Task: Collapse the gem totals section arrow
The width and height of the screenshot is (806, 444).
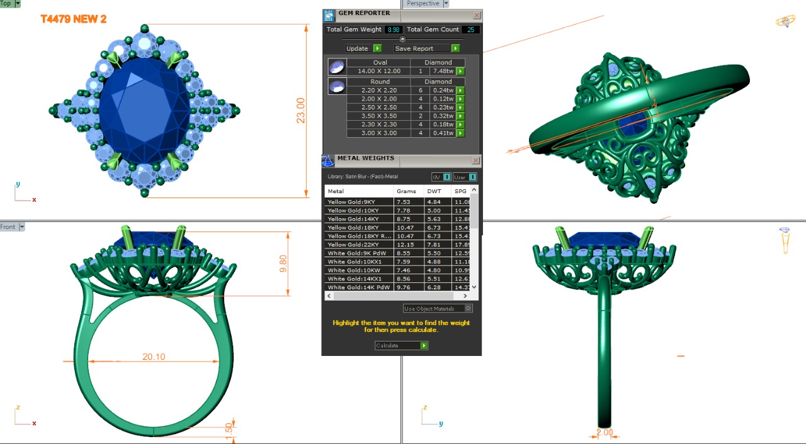Action: [402, 39]
